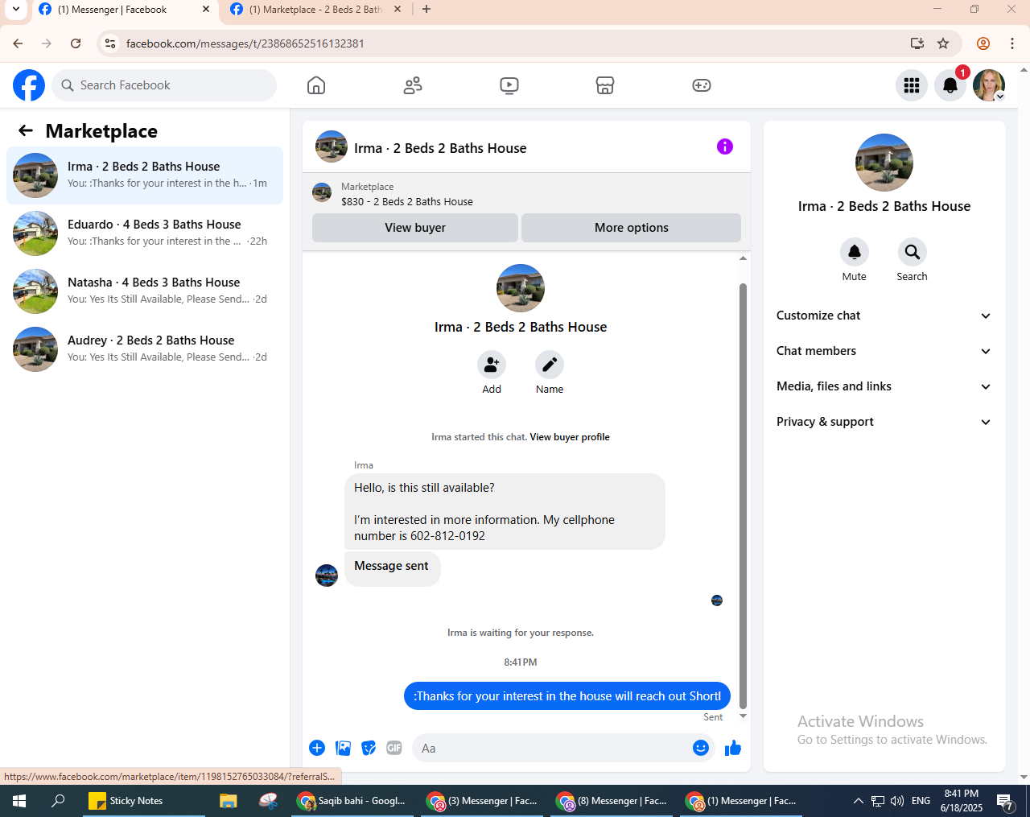Open the Chrome profile icon
Viewport: 1030px width, 817px height.
983,43
